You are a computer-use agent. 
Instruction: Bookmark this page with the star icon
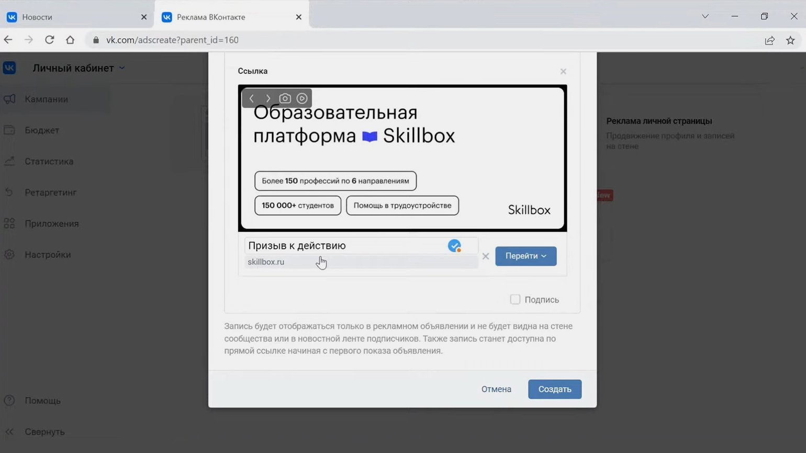coord(790,40)
